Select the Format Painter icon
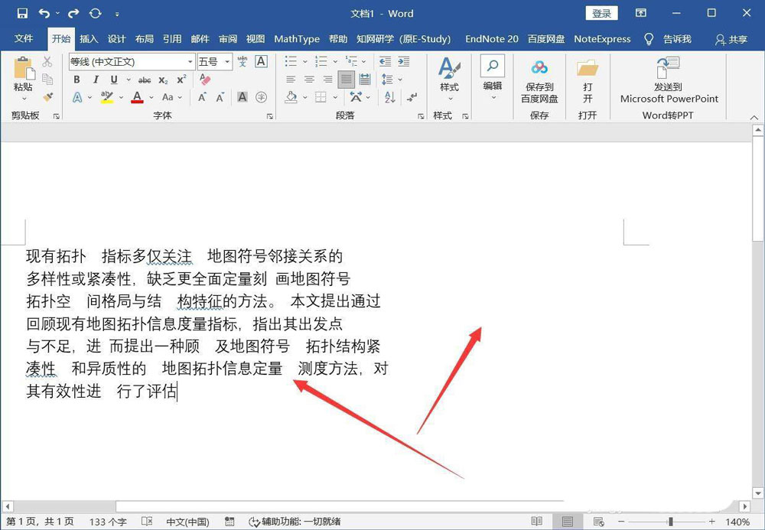The image size is (765, 530). click(47, 97)
